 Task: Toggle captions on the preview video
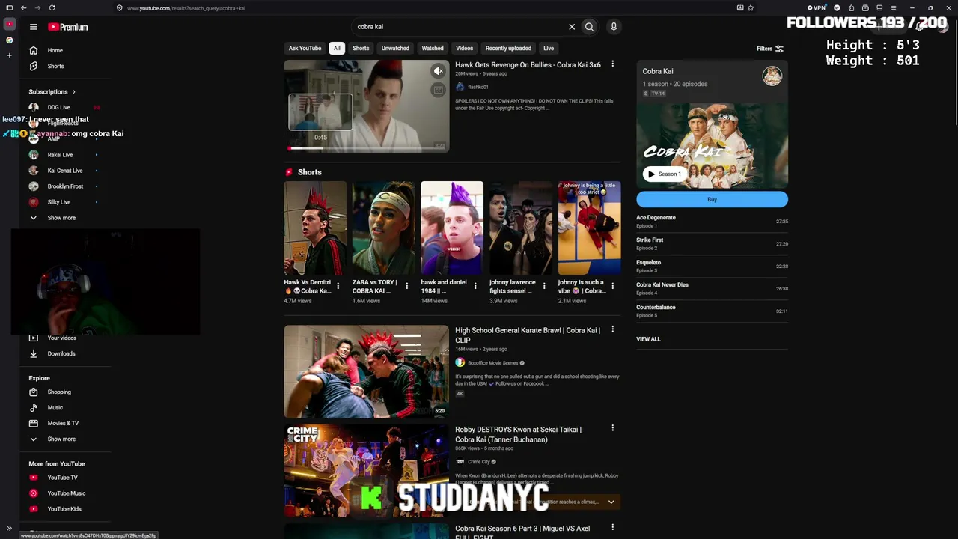439,90
